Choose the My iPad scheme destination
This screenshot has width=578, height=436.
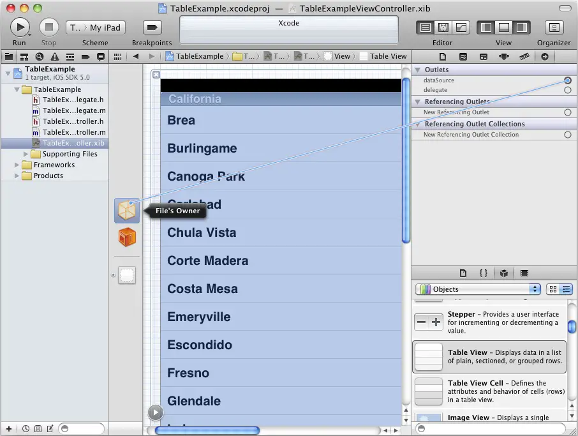point(105,27)
